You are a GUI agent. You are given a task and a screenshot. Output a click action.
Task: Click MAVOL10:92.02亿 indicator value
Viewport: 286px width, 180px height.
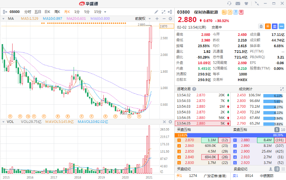click(93, 122)
